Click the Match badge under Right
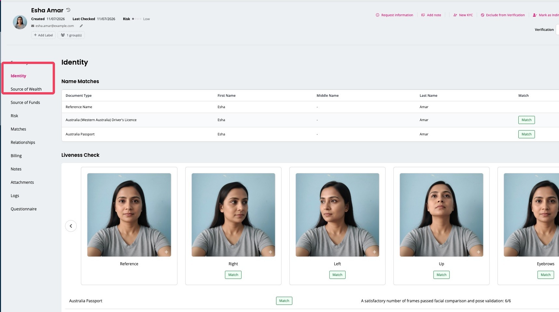The image size is (559, 312). (233, 275)
